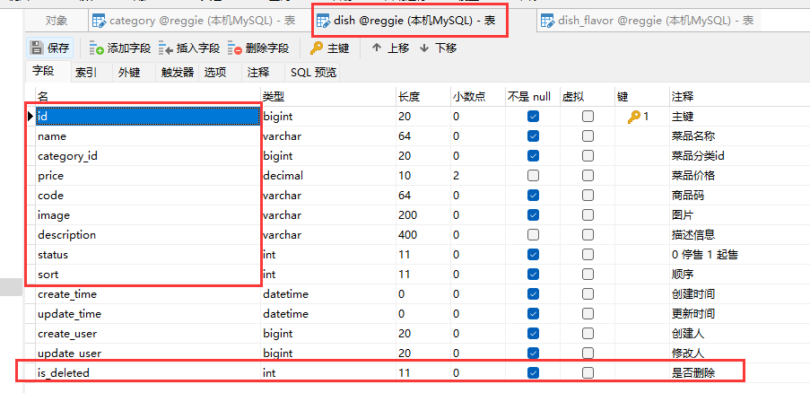Click the Add Field (添加字段) icon
The height and width of the screenshot is (393, 810).
click(97, 48)
